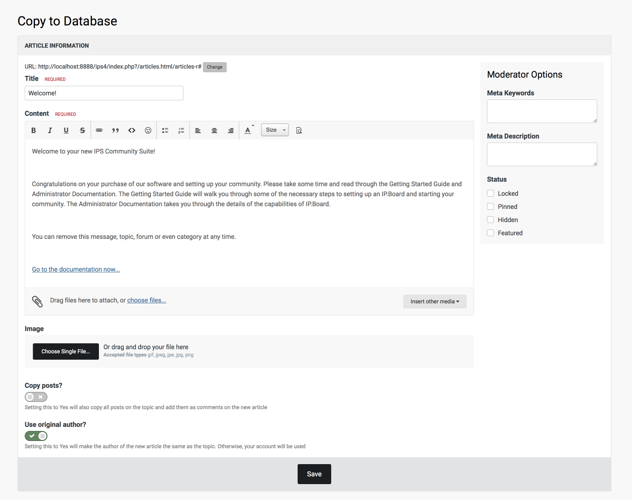Insert a code snippet
Image resolution: width=632 pixels, height=500 pixels.
click(132, 130)
